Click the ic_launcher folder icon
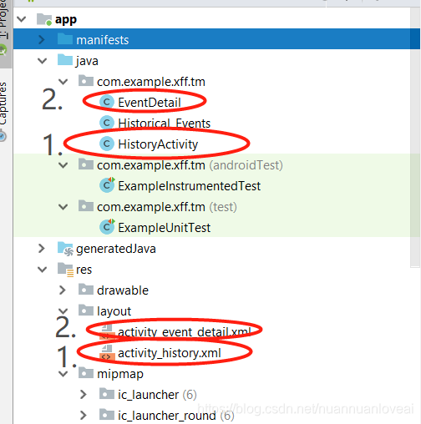The image size is (421, 424). click(x=107, y=394)
